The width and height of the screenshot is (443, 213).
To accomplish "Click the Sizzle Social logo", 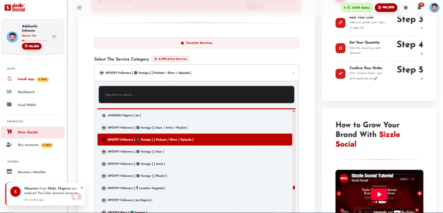I will pyautogui.click(x=15, y=8).
